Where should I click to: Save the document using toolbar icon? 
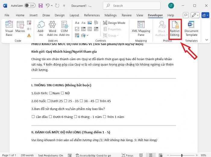tap(40, 5)
